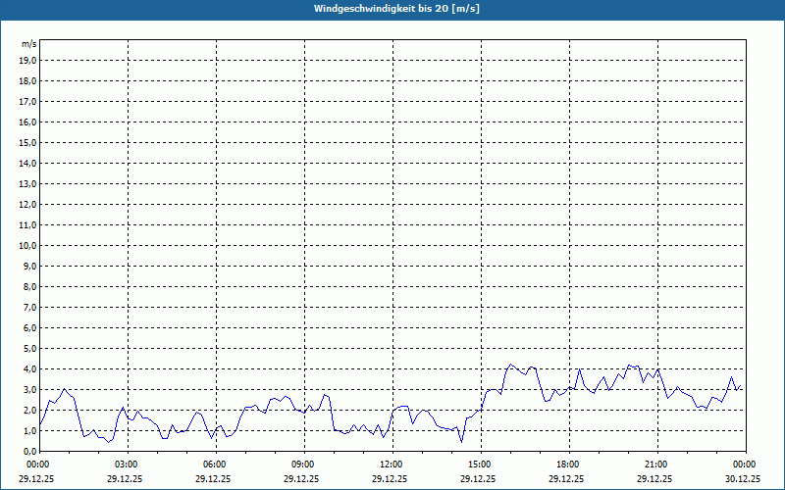Image resolution: width=785 pixels, height=490 pixels.
Task: Select the 19,0 y-axis label
Action: [27, 60]
